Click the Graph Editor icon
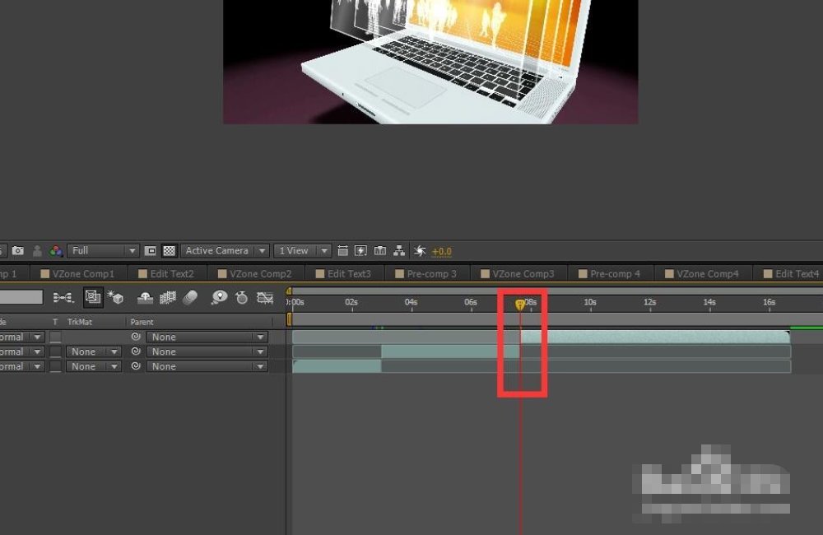 pyautogui.click(x=265, y=298)
